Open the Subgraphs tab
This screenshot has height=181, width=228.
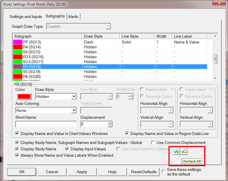tap(55, 16)
